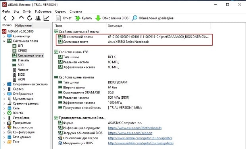
Task: Expand the Хранение данных node
Action: pyautogui.click(x=4, y=103)
